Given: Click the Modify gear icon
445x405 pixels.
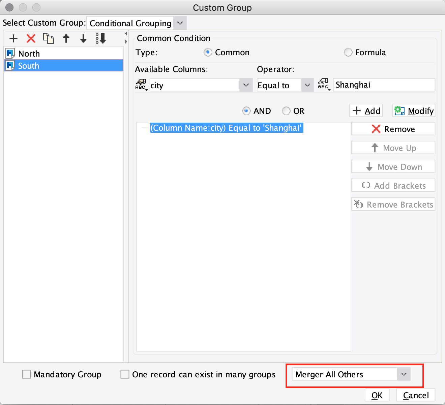Looking at the screenshot, I should (x=413, y=111).
